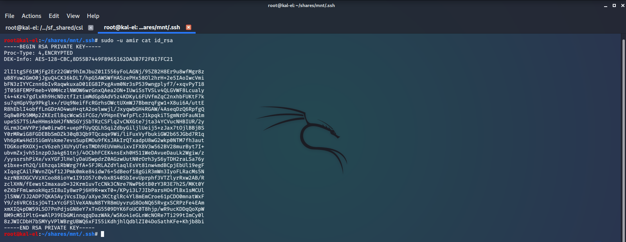The height and width of the screenshot is (242, 626).
Task: Open the Help menu
Action: click(93, 16)
